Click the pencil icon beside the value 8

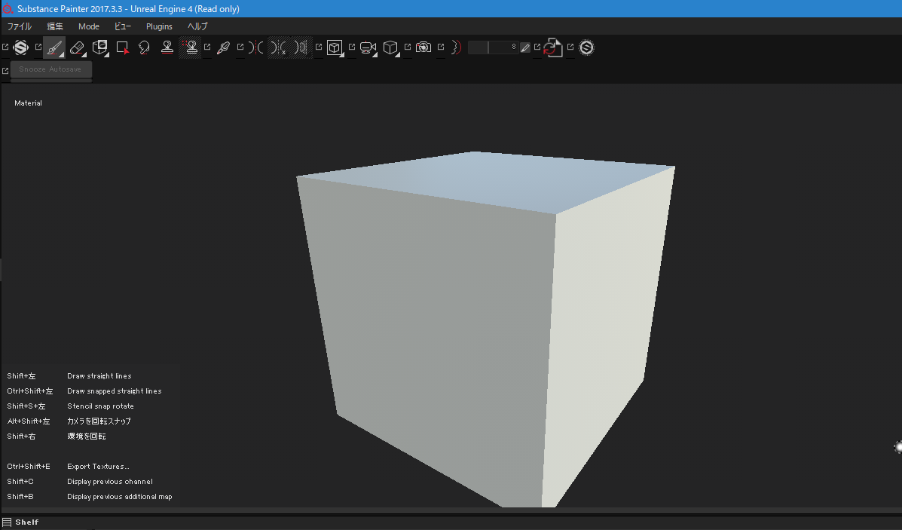tap(525, 48)
